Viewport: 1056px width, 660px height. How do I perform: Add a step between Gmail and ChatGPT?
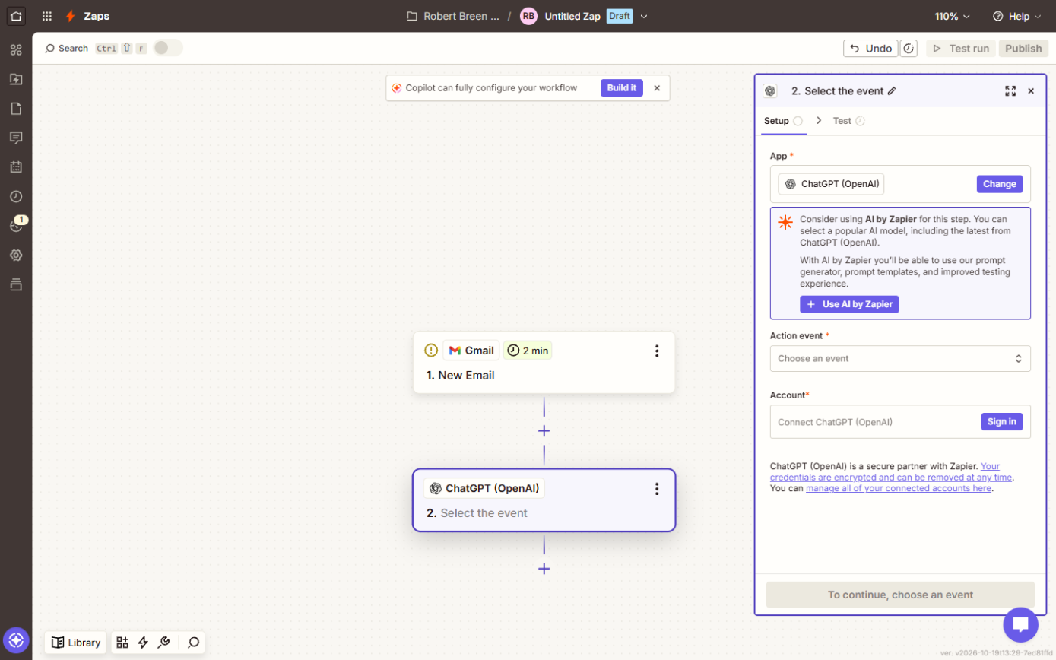coord(544,431)
